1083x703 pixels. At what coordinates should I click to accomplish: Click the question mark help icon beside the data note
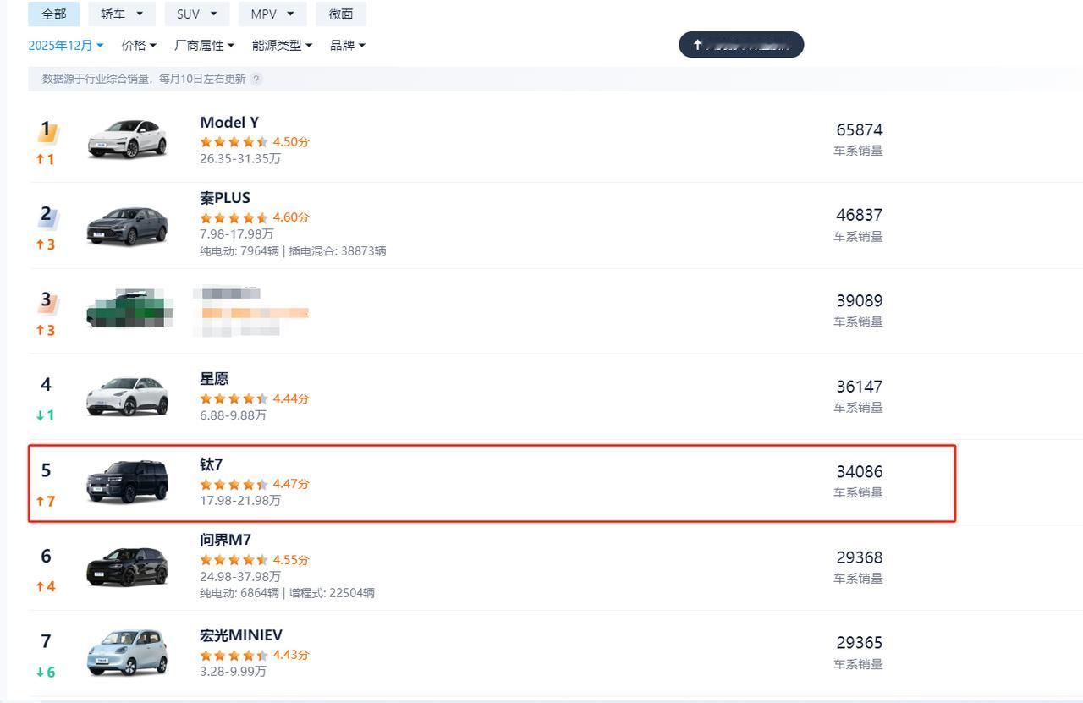coord(256,79)
